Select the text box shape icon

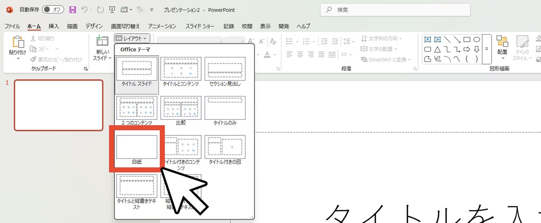coord(427,40)
